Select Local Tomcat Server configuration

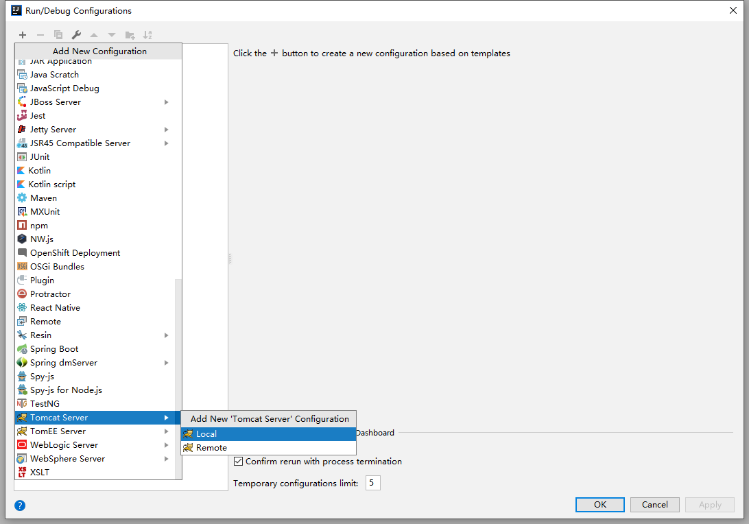click(x=268, y=433)
